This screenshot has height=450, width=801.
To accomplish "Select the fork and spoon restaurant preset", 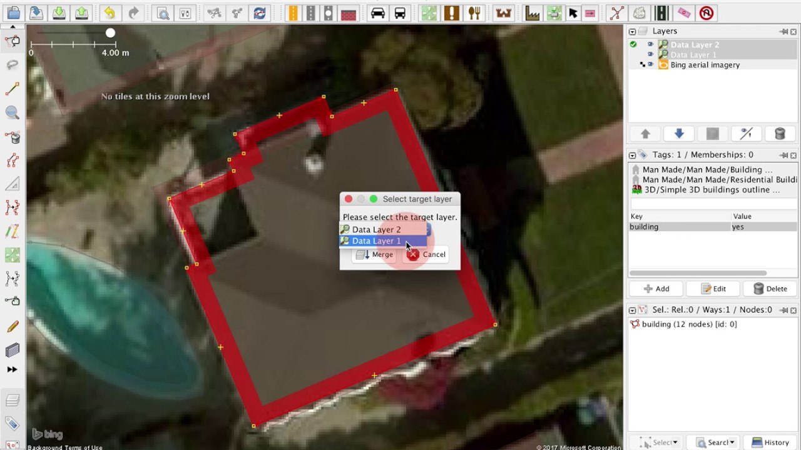I will tap(474, 13).
